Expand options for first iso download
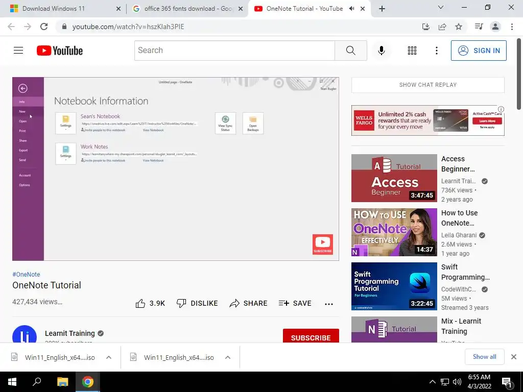Viewport: 523px width, 392px height. click(109, 357)
